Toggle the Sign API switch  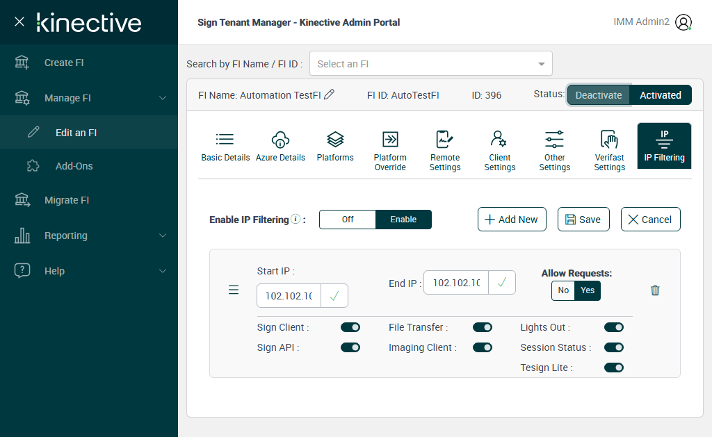click(x=350, y=347)
